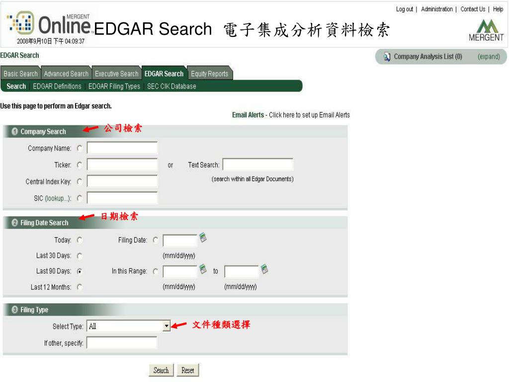Viewport: 509px width, 382px height.
Task: Select the Central Index Key radio button
Action: (80, 182)
